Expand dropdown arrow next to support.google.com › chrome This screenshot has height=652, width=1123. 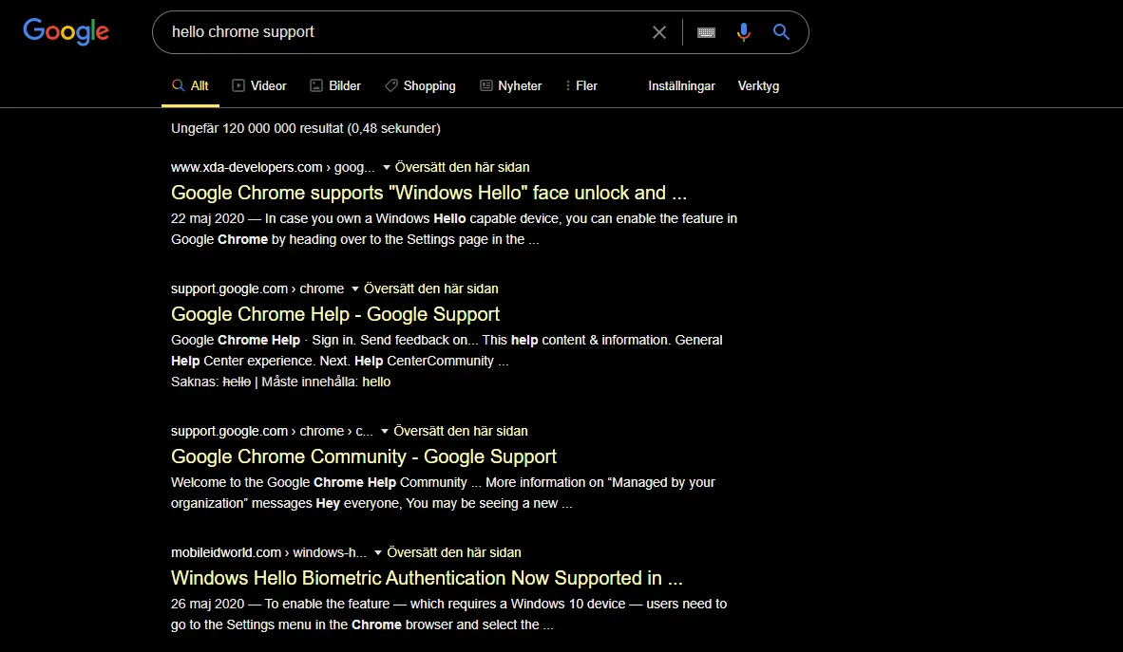354,289
